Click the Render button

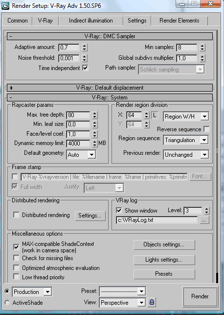[x=200, y=296]
